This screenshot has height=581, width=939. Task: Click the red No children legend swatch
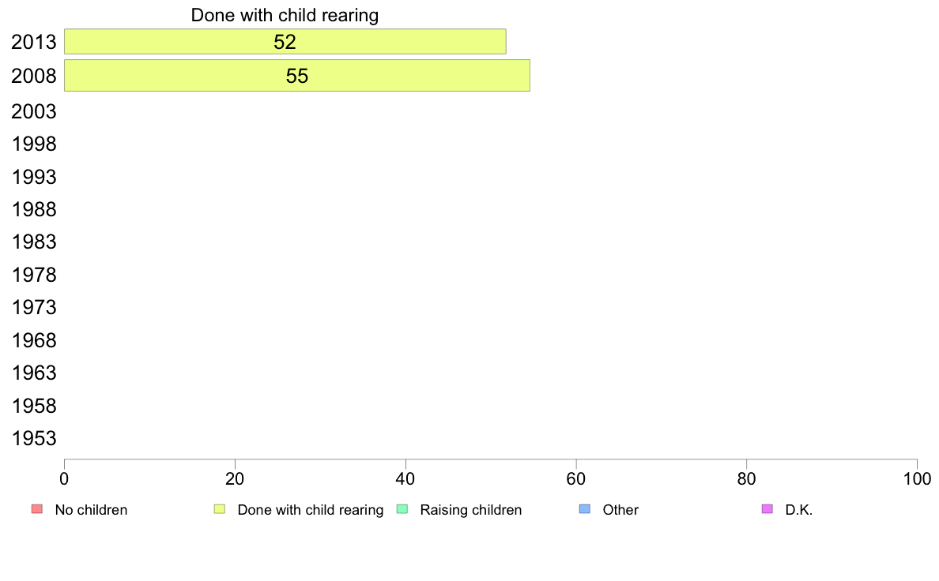[37, 509]
